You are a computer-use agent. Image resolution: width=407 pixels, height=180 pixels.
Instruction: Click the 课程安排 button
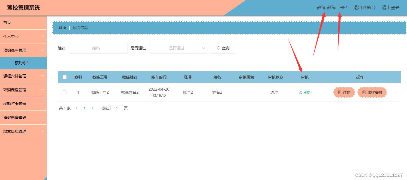[x=372, y=92]
